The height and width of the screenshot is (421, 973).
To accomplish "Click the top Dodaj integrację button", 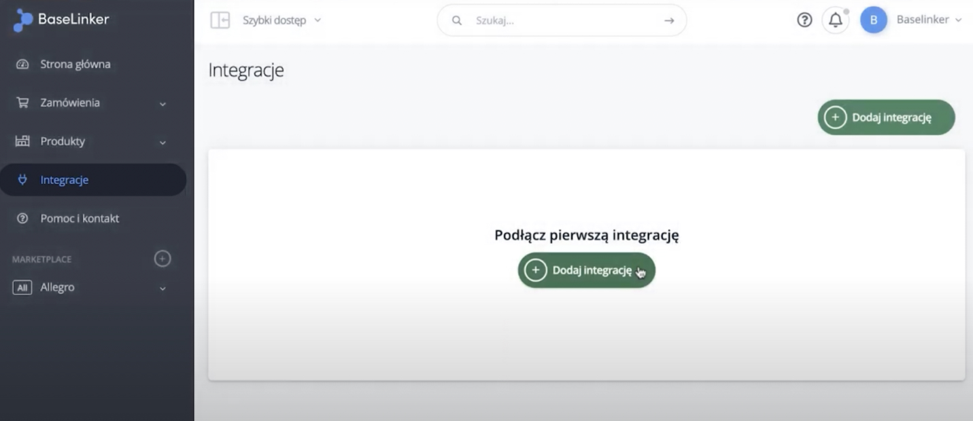I will pos(886,117).
